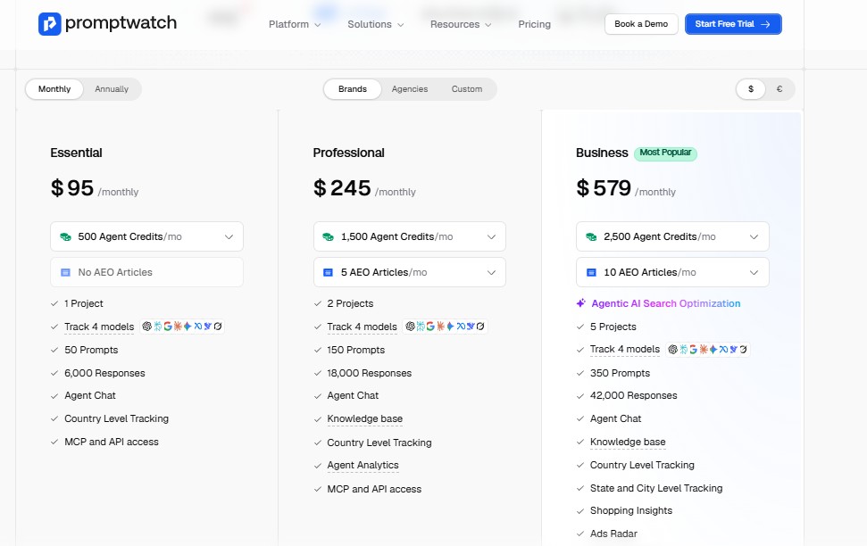Click the Grok icon in Essential plan
This screenshot has width=867, height=546.
pos(218,326)
